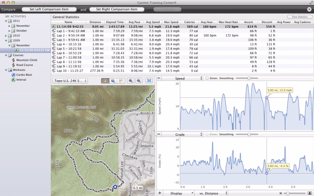This screenshot has height=196, width=314.
Task: Sort table by Calories column header
Action: [190, 22]
